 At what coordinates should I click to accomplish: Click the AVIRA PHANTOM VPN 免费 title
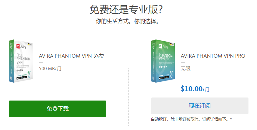(72, 56)
